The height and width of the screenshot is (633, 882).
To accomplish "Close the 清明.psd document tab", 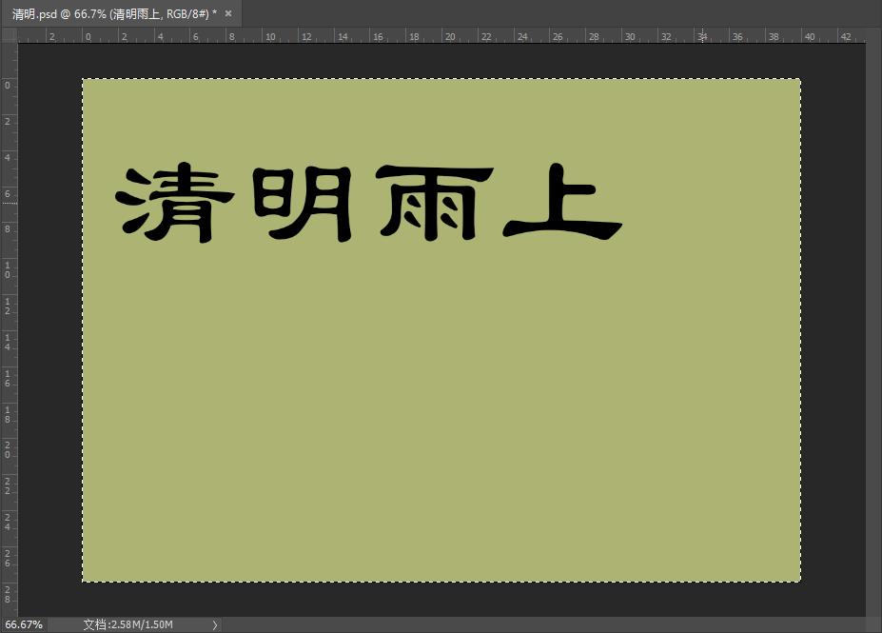I will pyautogui.click(x=227, y=13).
